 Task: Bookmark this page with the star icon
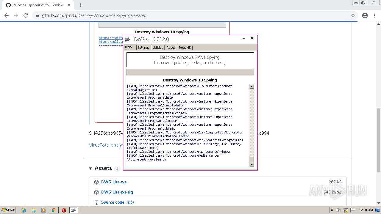pos(353,15)
